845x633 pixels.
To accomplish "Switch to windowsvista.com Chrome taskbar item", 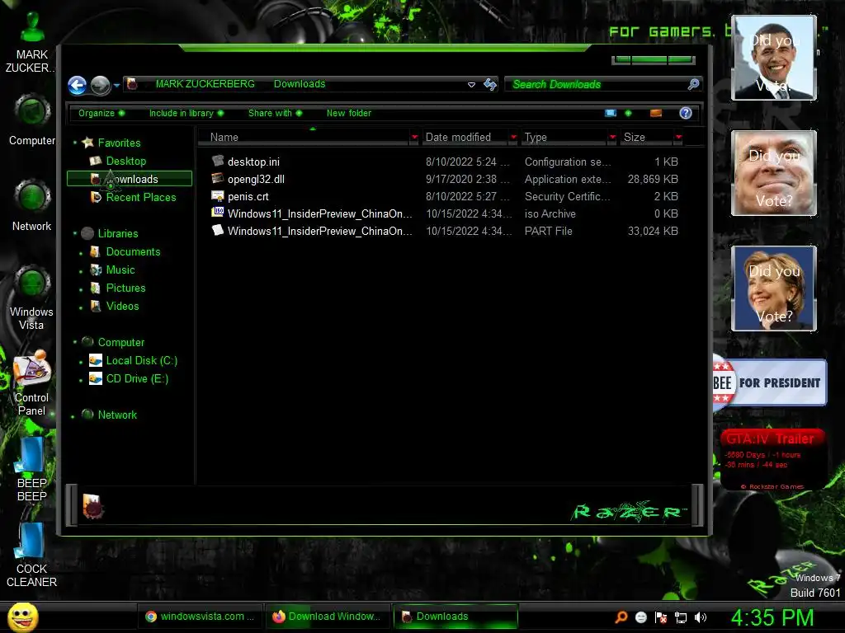I will [x=200, y=617].
